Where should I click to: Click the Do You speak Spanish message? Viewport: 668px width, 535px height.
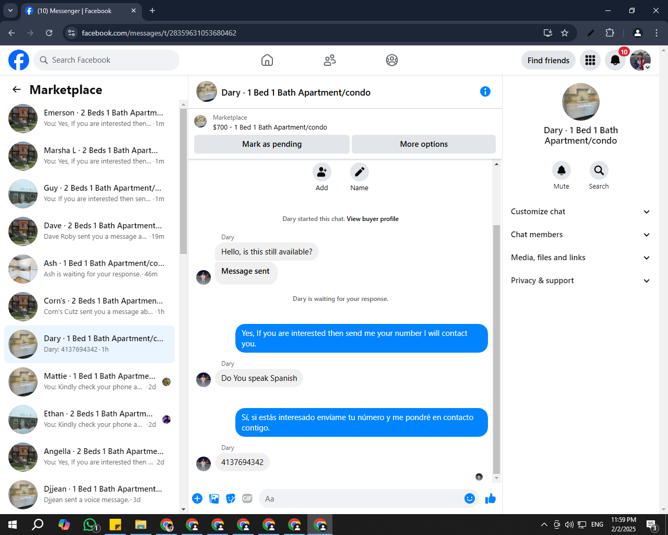click(x=259, y=378)
